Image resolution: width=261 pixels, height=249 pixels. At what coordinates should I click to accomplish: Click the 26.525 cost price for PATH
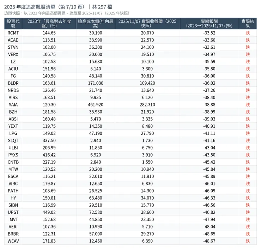click(96, 190)
